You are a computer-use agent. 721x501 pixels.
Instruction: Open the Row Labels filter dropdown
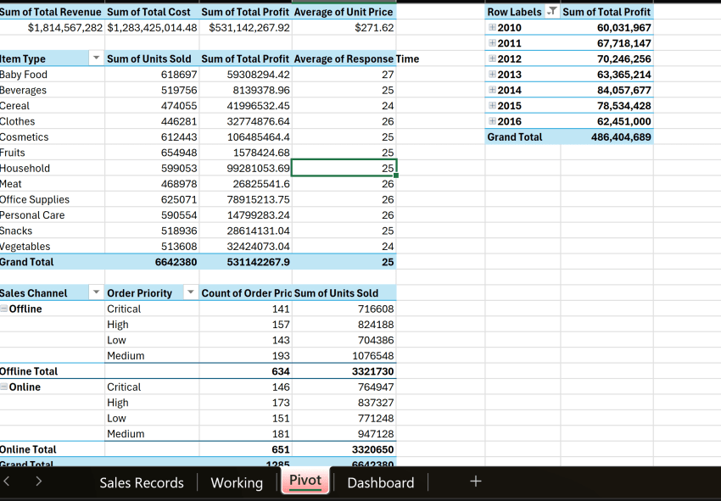coord(551,12)
